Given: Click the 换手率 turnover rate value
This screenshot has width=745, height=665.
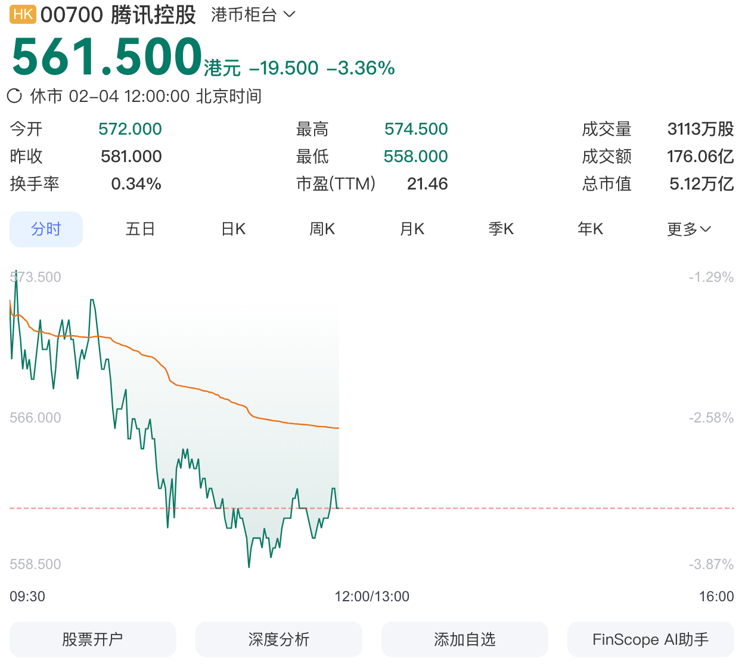Looking at the screenshot, I should [136, 184].
